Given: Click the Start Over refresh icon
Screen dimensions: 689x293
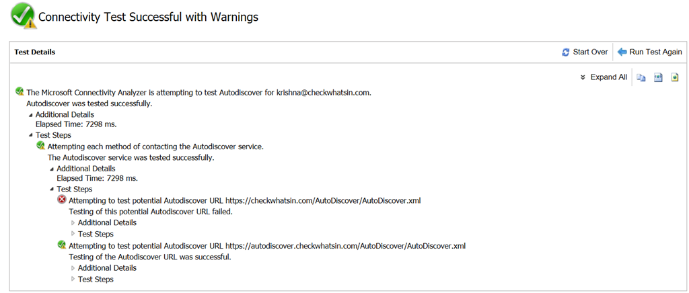Looking at the screenshot, I should point(566,52).
